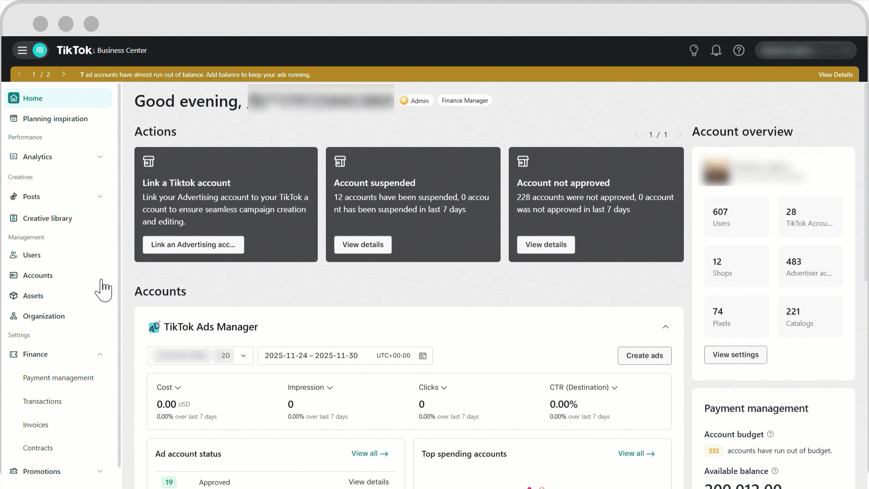Select Creative library in sidebar
Image resolution: width=869 pixels, height=489 pixels.
(48, 218)
